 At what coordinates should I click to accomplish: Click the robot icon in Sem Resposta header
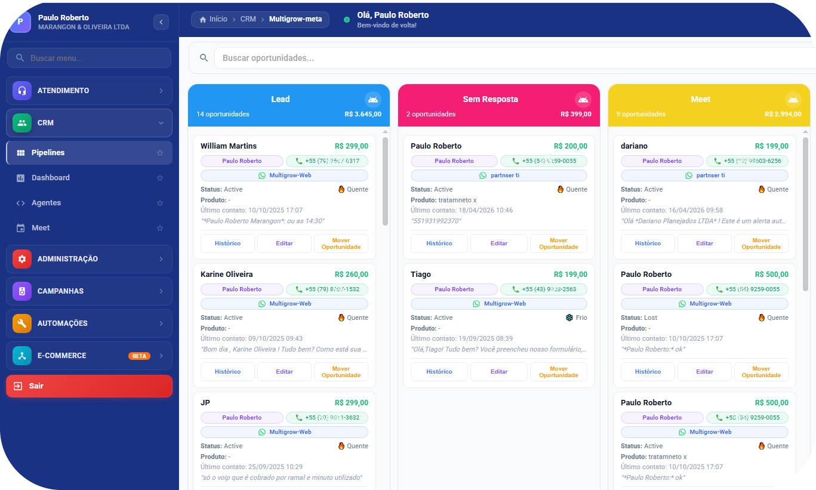coord(583,100)
